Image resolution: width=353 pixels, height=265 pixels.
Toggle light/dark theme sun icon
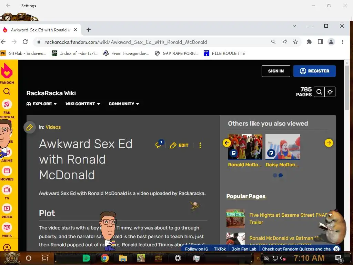tap(330, 92)
